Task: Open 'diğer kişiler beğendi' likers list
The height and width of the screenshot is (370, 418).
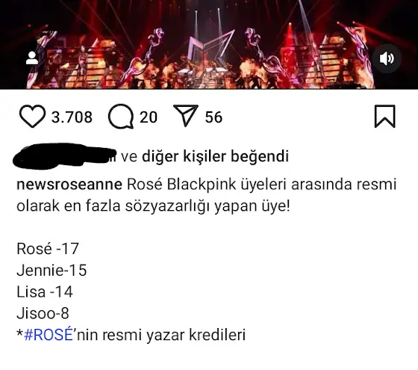Action: click(216, 156)
